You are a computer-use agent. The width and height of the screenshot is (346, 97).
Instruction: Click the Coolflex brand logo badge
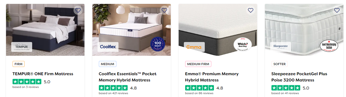pyautogui.click(x=108, y=47)
